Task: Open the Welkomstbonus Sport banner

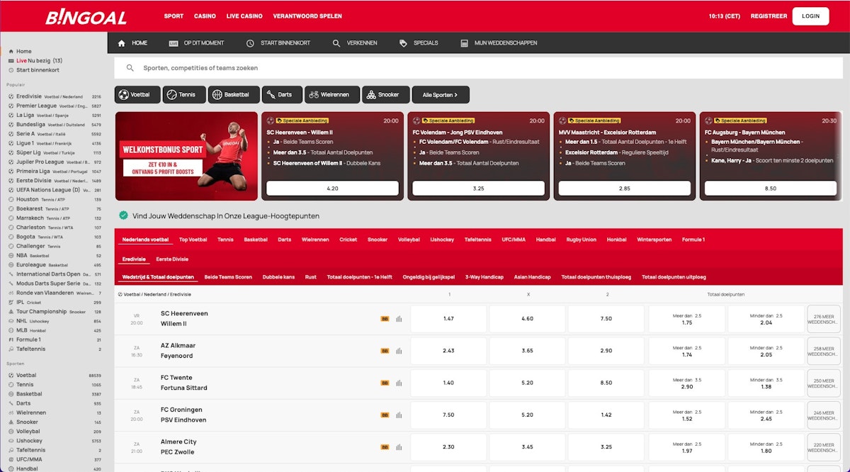Action: click(186, 156)
